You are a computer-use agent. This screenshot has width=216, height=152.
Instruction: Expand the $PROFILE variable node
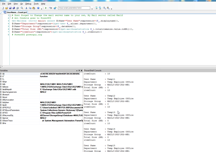pos(1,108)
